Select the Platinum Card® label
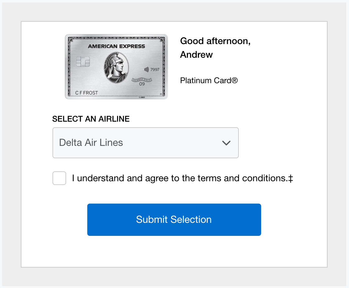The height and width of the screenshot is (288, 349). click(209, 80)
